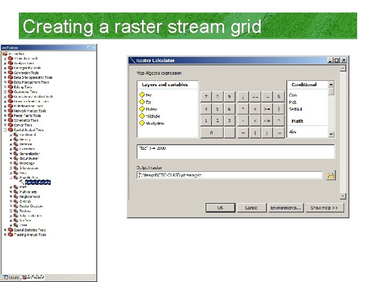The width and height of the screenshot is (376, 282).
Task: Click the ArcToolbox root icon
Action: click(5, 53)
